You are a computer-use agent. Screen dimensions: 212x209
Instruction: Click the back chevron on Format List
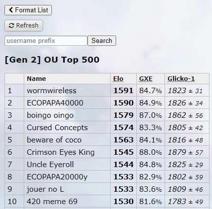11,10
